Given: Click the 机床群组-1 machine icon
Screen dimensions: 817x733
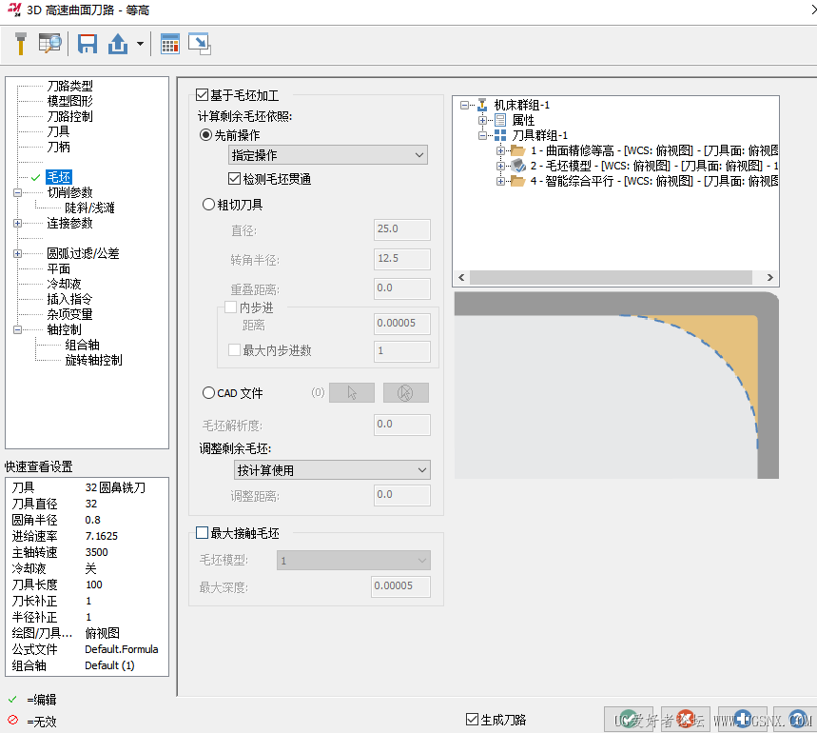Looking at the screenshot, I should (482, 105).
